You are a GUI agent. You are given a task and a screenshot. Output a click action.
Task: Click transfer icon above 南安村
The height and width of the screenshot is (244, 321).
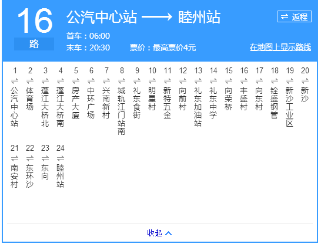pos(15,158)
